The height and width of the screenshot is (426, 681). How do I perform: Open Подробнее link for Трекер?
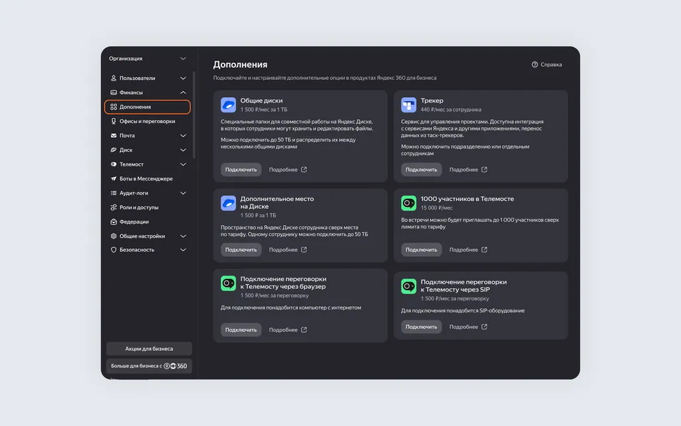tap(468, 170)
